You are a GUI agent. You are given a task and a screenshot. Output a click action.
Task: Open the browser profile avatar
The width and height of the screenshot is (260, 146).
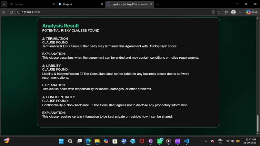click(x=234, y=12)
